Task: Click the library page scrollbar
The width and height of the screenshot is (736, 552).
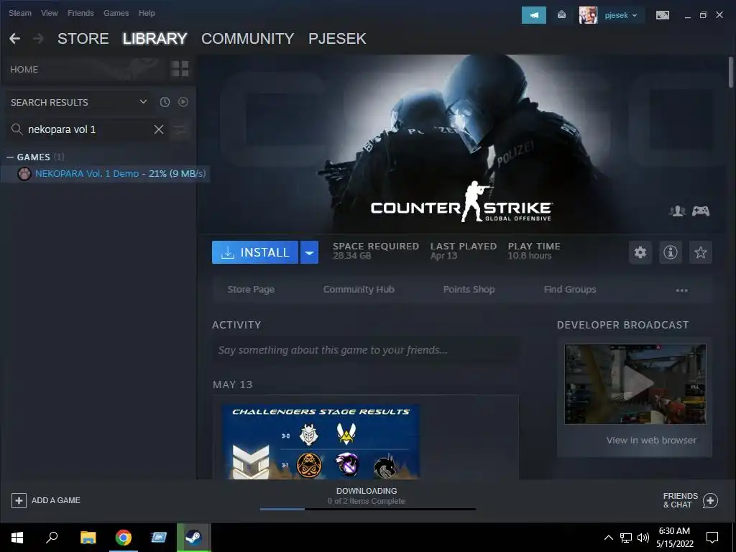Action: [730, 72]
